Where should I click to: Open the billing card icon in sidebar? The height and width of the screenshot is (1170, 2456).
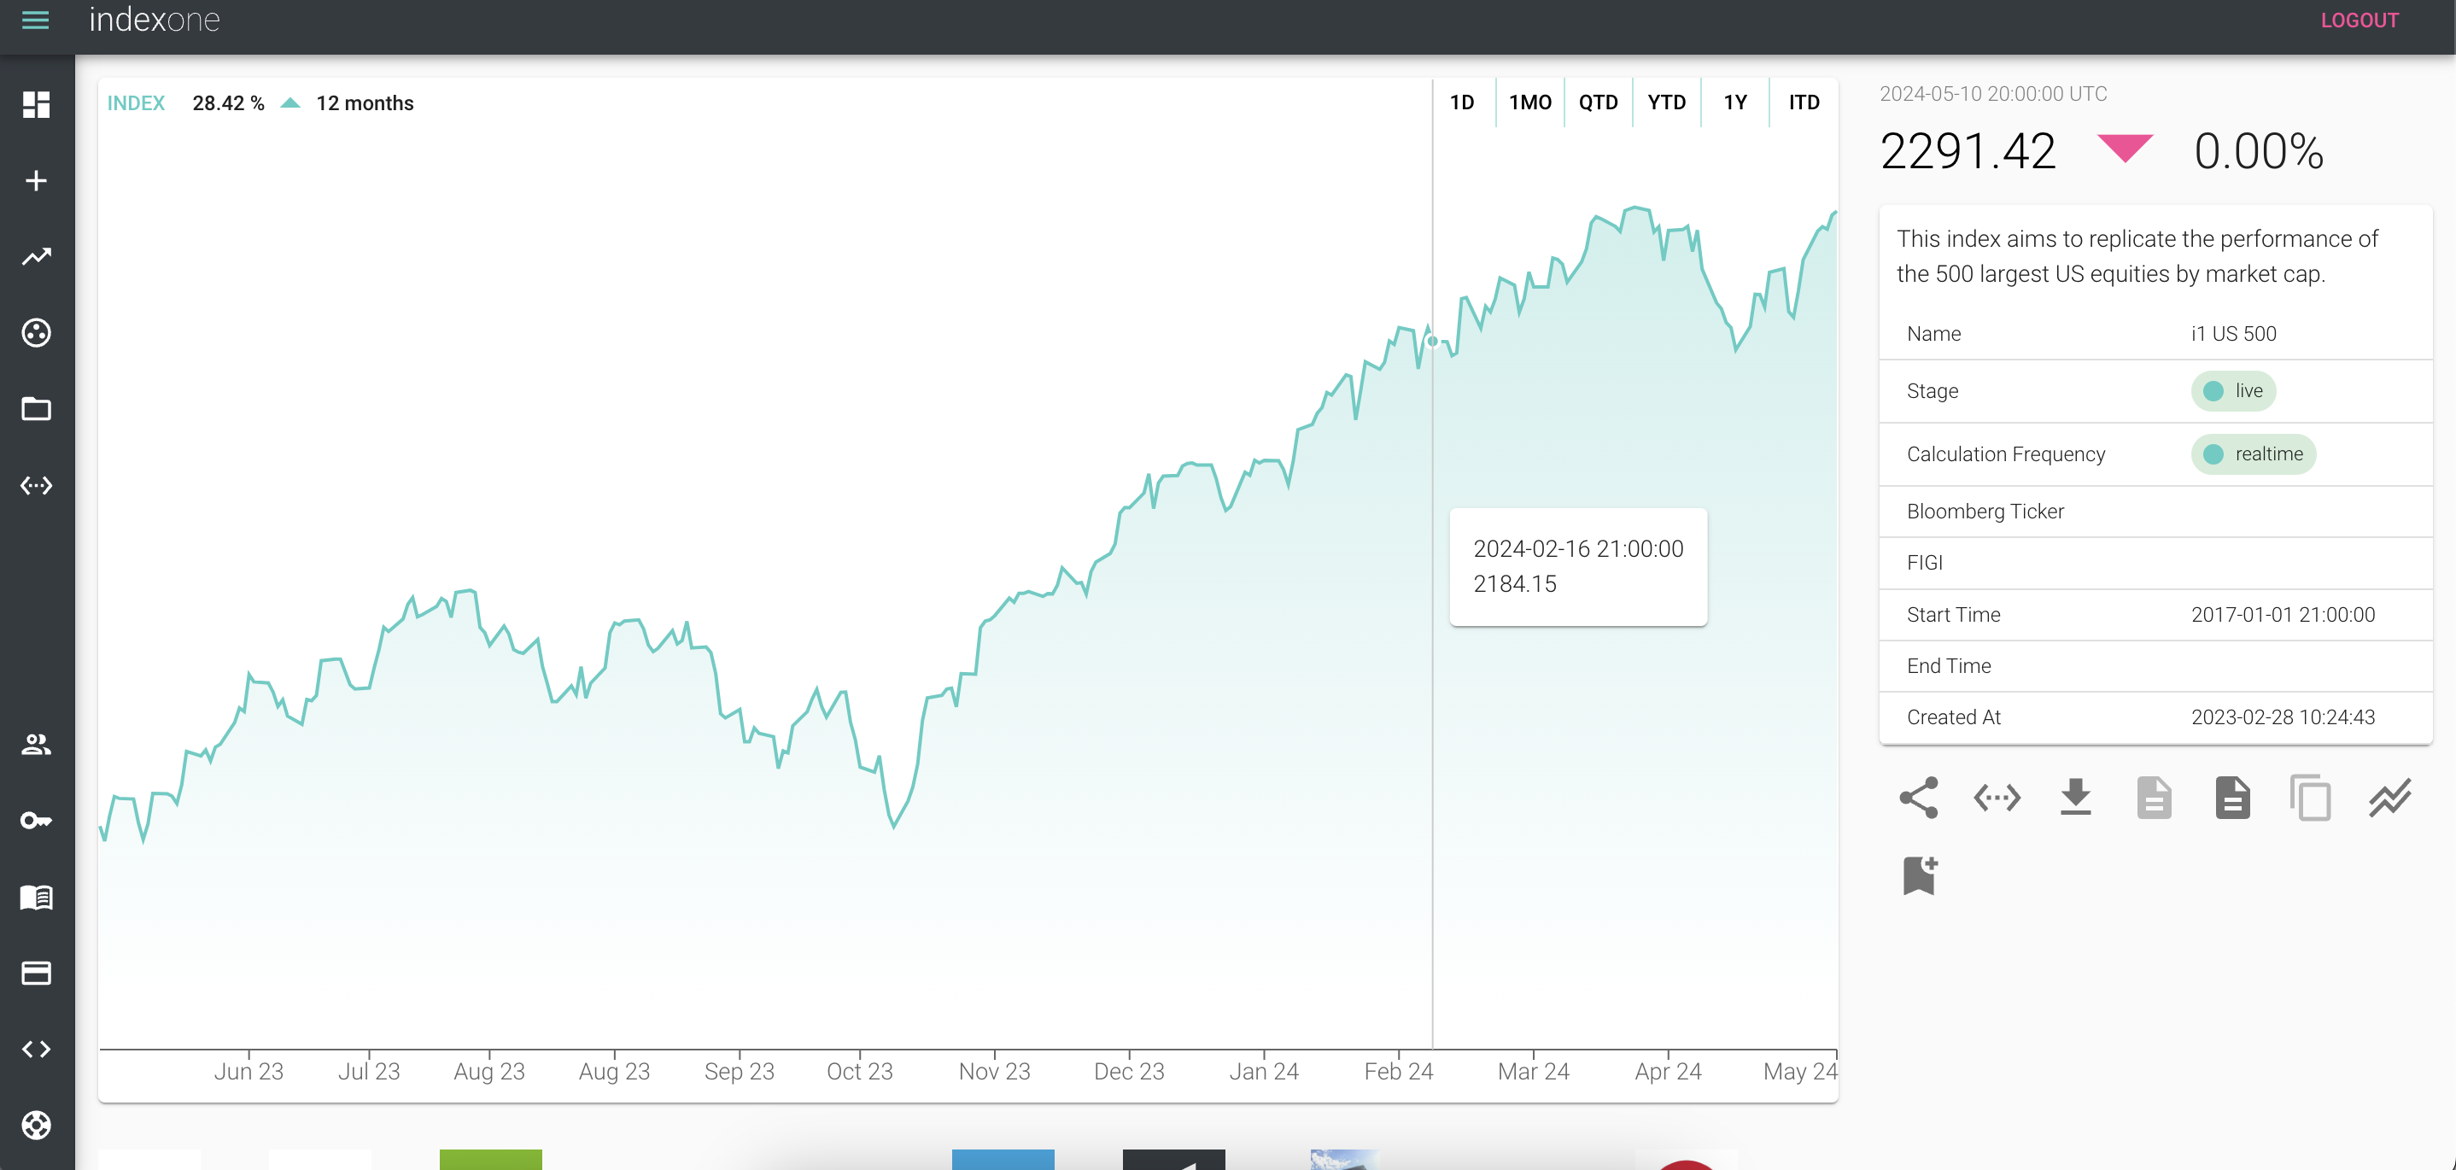[x=36, y=973]
